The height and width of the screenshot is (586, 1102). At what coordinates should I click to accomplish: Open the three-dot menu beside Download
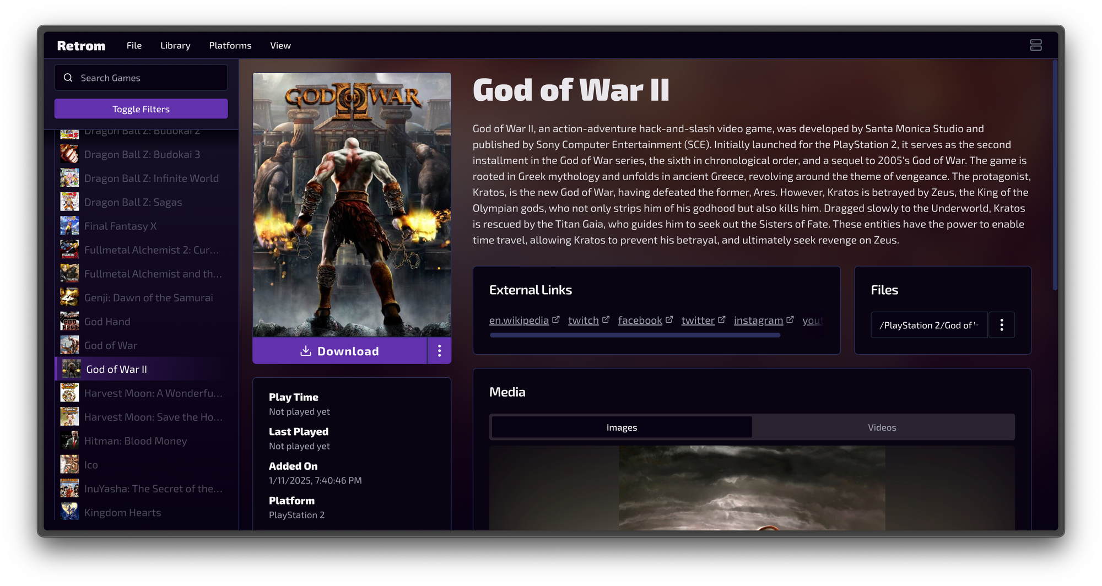pyautogui.click(x=439, y=351)
